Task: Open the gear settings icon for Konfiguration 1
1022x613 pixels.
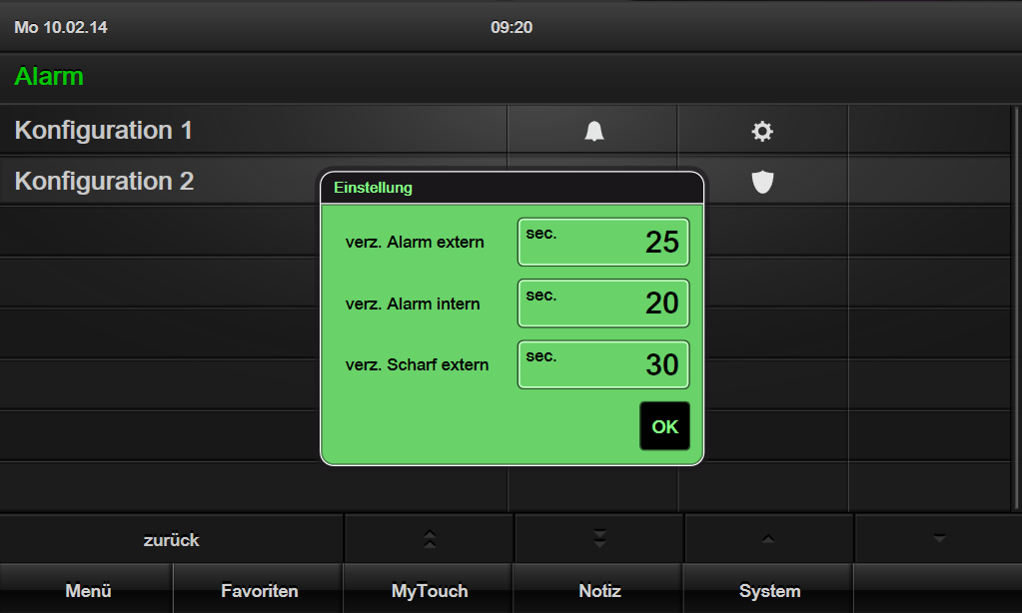Action: click(762, 131)
